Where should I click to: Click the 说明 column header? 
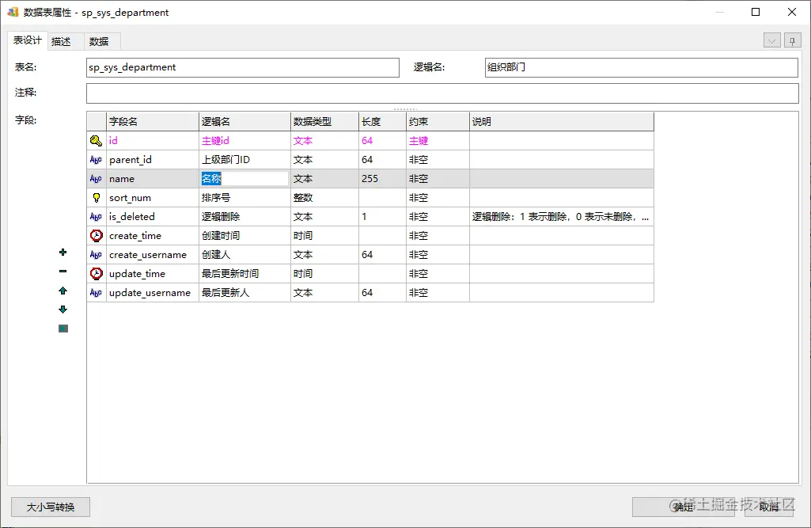pyautogui.click(x=562, y=122)
